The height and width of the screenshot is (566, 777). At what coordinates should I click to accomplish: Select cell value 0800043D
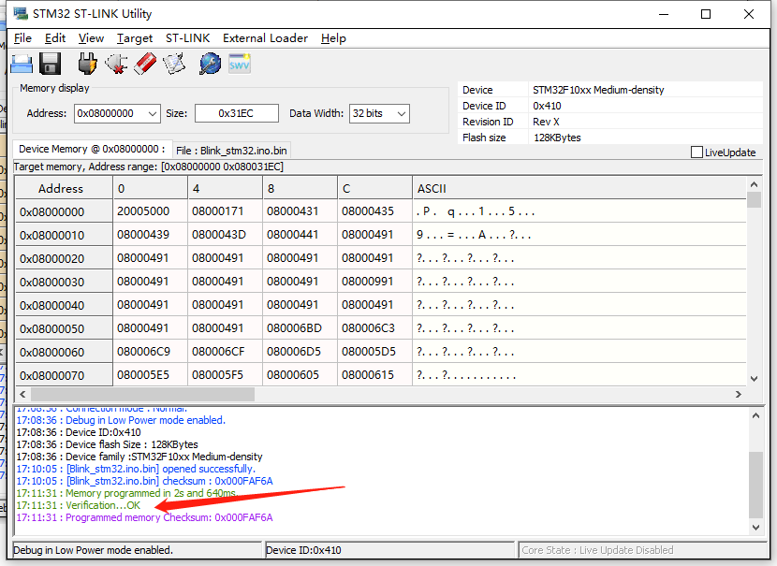[225, 235]
